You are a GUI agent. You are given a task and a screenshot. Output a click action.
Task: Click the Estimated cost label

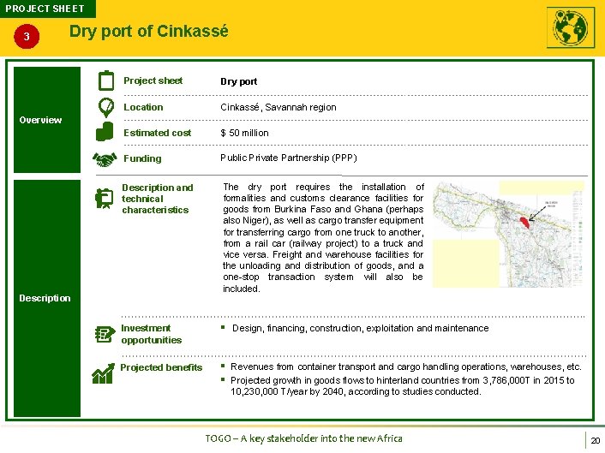pos(158,133)
